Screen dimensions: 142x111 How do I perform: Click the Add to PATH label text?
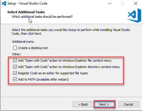pos(43,79)
